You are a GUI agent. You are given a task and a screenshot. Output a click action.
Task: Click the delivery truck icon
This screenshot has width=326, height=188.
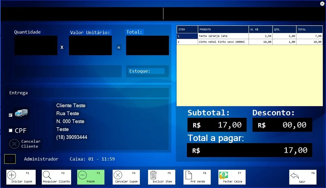pos(21,113)
